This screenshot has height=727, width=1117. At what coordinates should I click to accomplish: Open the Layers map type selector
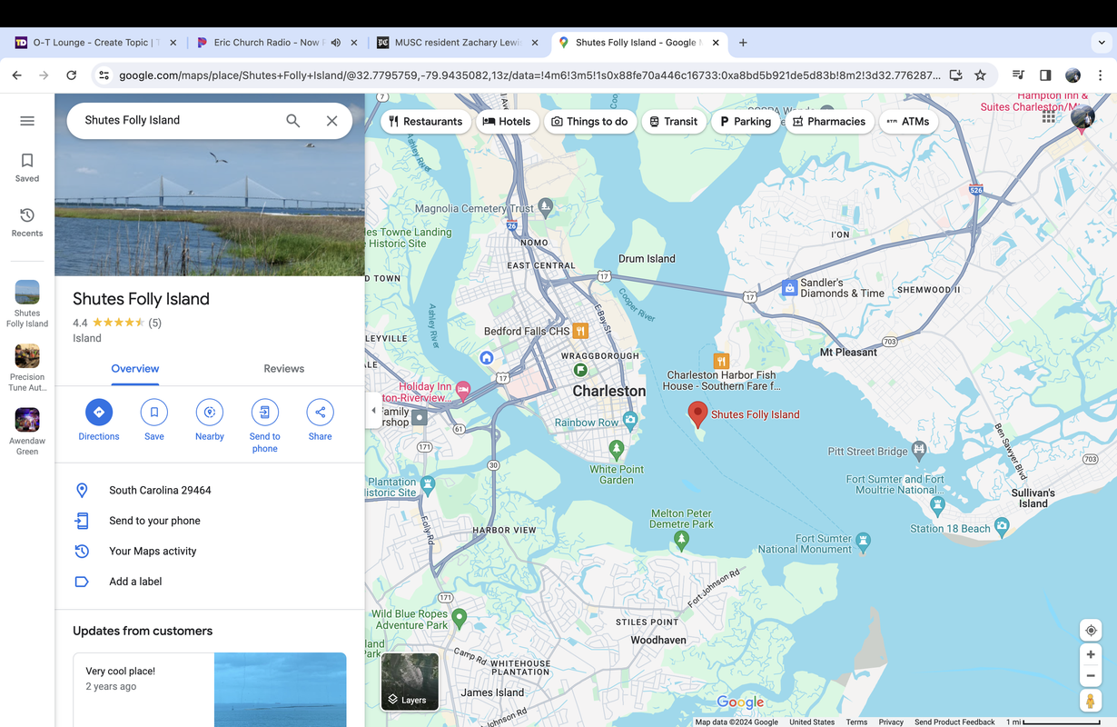(410, 681)
